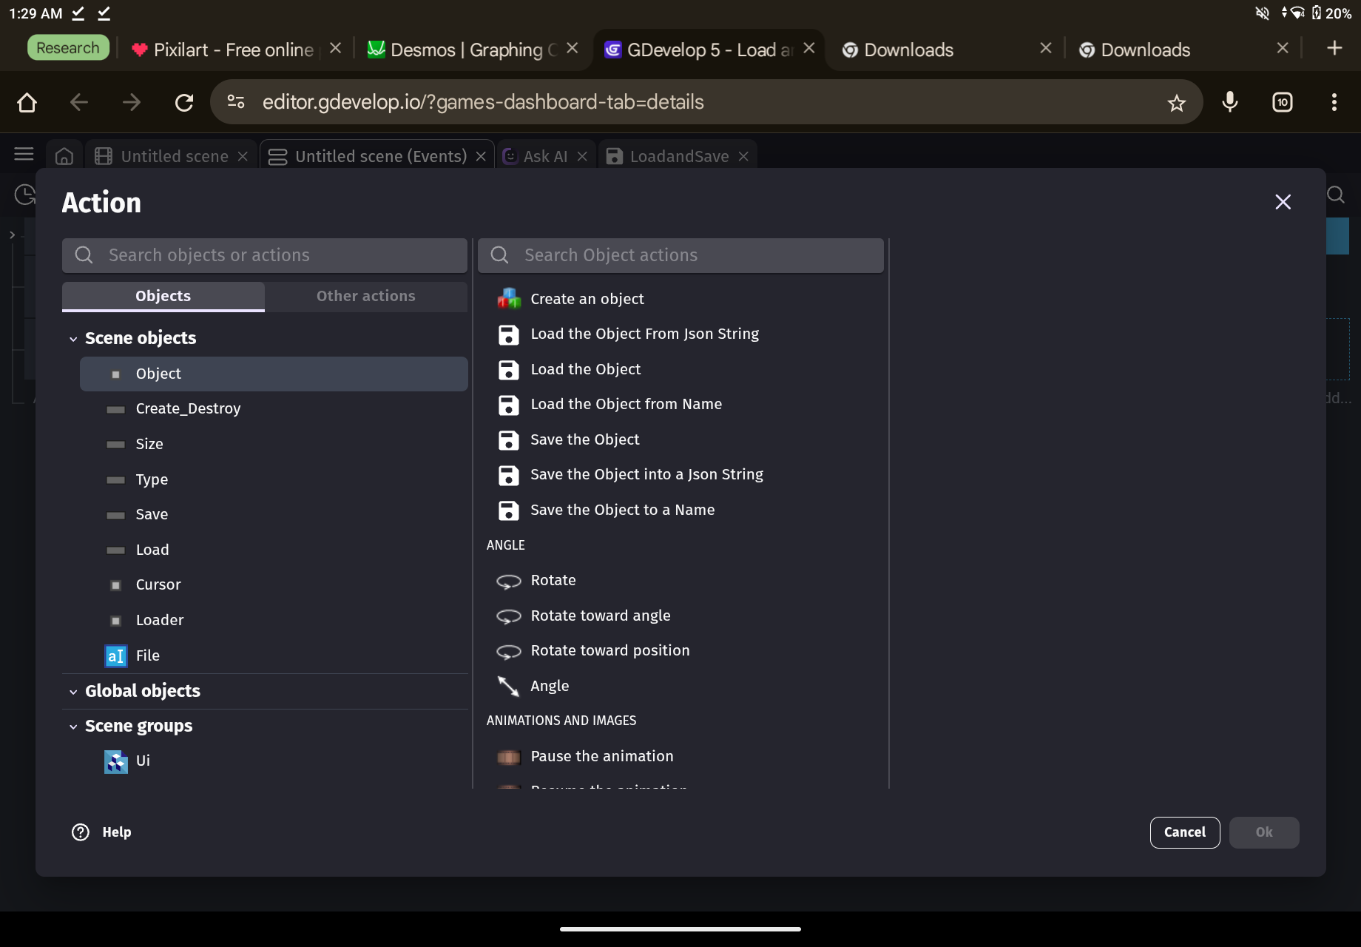This screenshot has width=1361, height=947.
Task: Open the browser tab switcher showing 10
Action: (1283, 102)
